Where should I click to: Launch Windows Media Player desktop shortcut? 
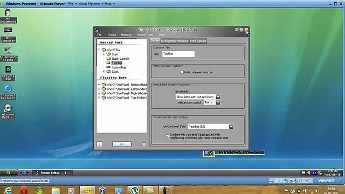pyautogui.click(x=8, y=112)
